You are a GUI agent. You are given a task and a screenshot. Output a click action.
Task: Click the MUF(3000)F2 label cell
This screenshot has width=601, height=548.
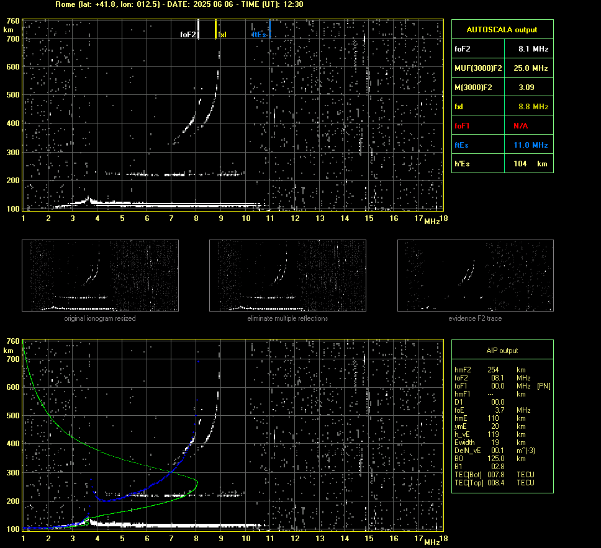click(x=478, y=68)
